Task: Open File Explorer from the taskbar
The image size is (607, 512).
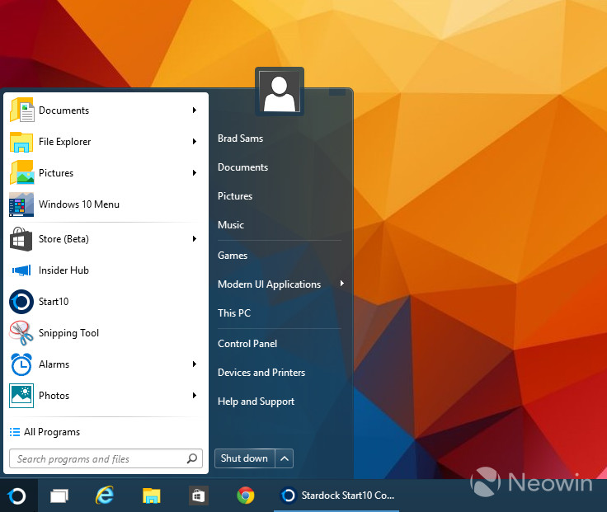Action: [x=152, y=496]
